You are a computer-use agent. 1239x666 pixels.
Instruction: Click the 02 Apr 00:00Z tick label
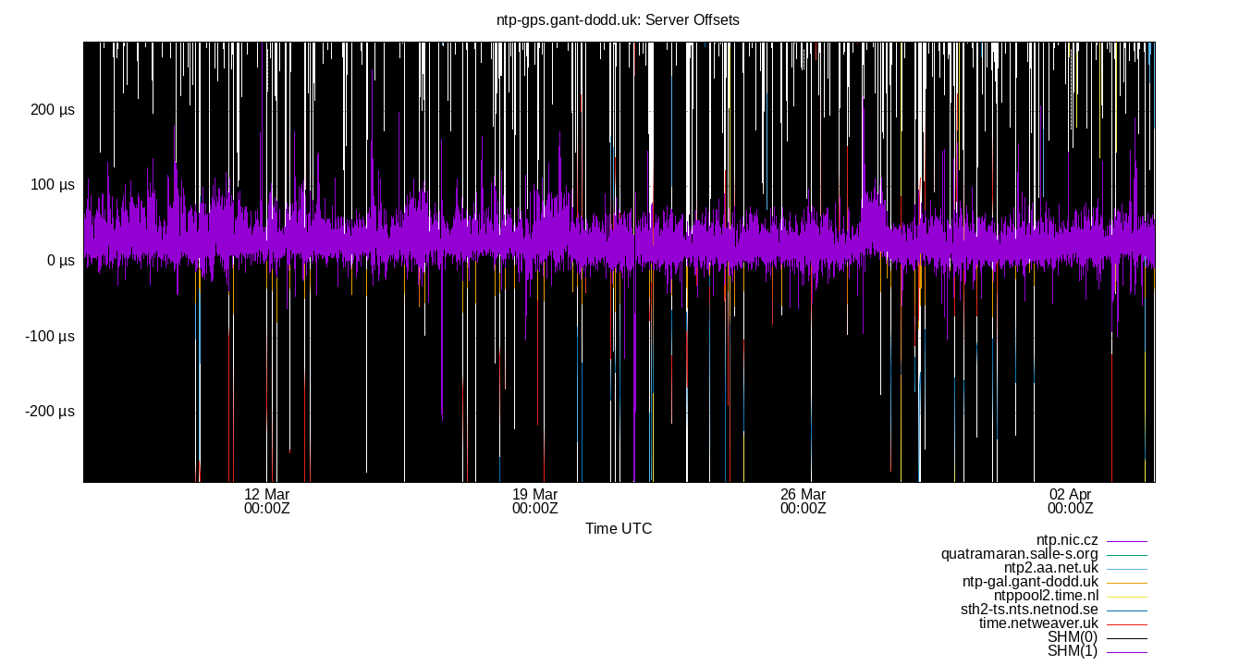click(x=1070, y=501)
